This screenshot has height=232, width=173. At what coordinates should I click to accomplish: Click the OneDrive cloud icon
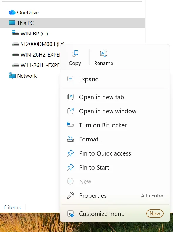(12, 12)
